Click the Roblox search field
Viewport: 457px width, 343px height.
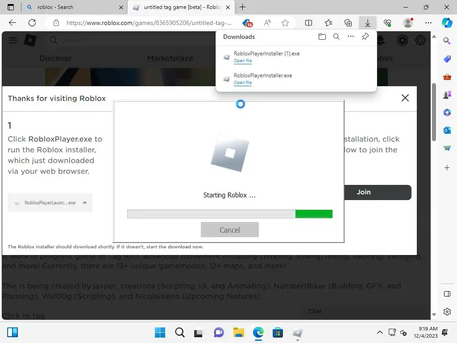click(131, 40)
